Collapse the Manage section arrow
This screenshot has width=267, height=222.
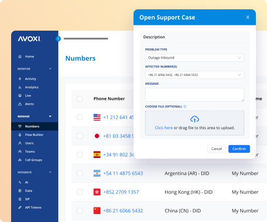pos(50,116)
